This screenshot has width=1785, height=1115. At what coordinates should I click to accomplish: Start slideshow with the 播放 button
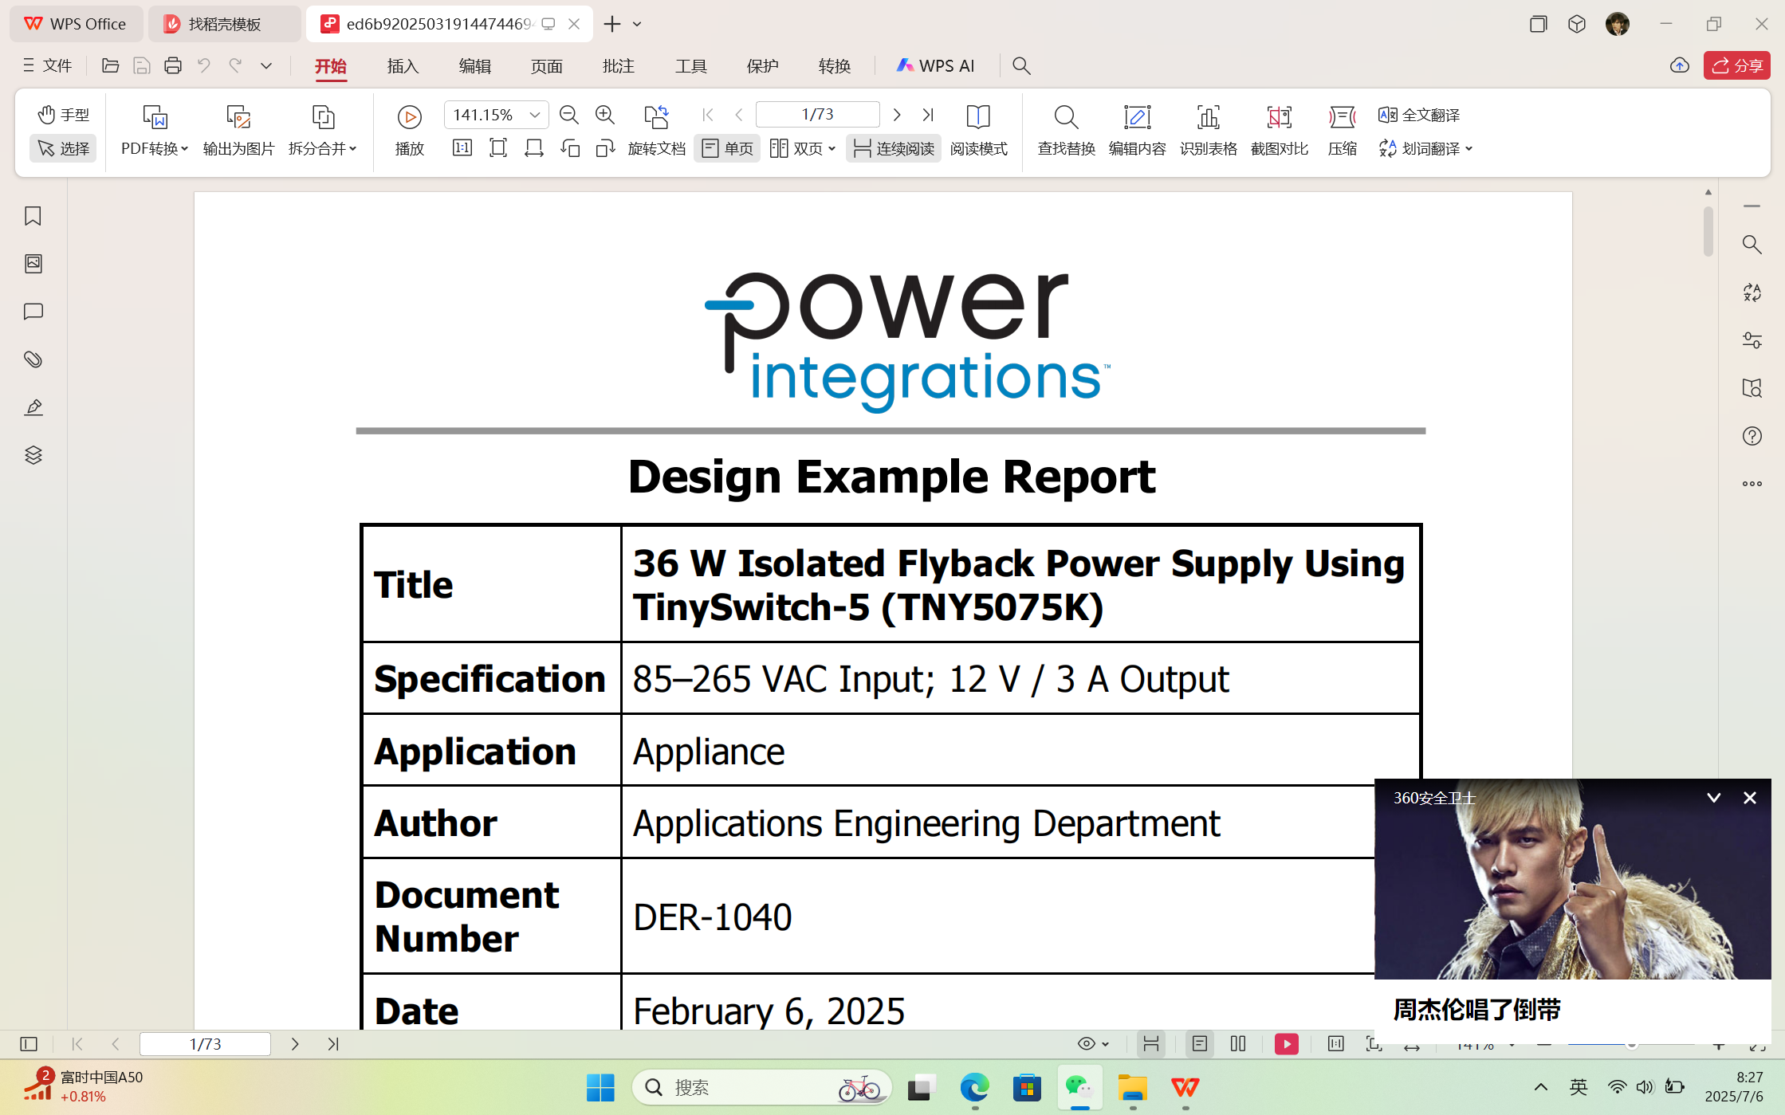tap(409, 130)
